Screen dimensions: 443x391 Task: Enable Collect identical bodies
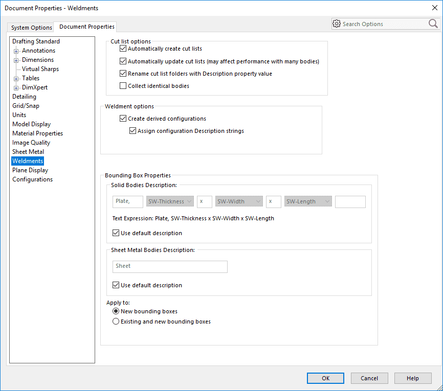tap(123, 86)
